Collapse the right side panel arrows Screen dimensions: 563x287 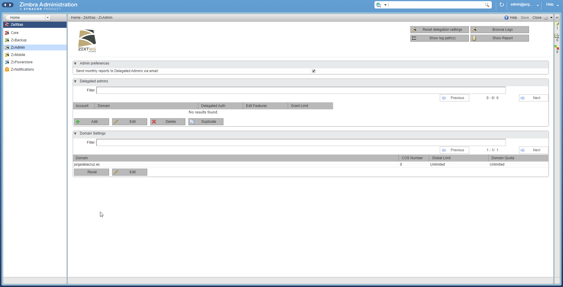(557, 18)
